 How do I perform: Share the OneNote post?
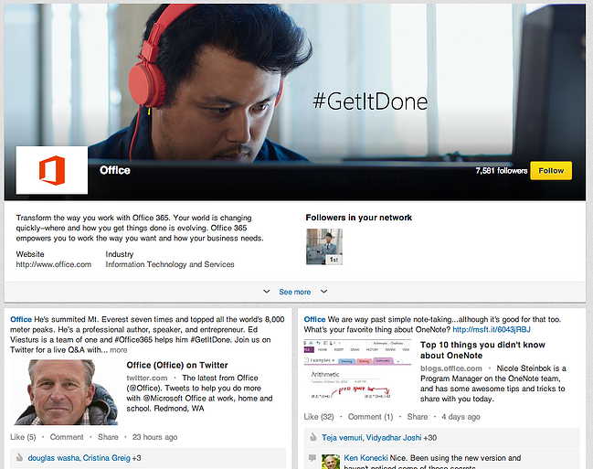pos(417,417)
